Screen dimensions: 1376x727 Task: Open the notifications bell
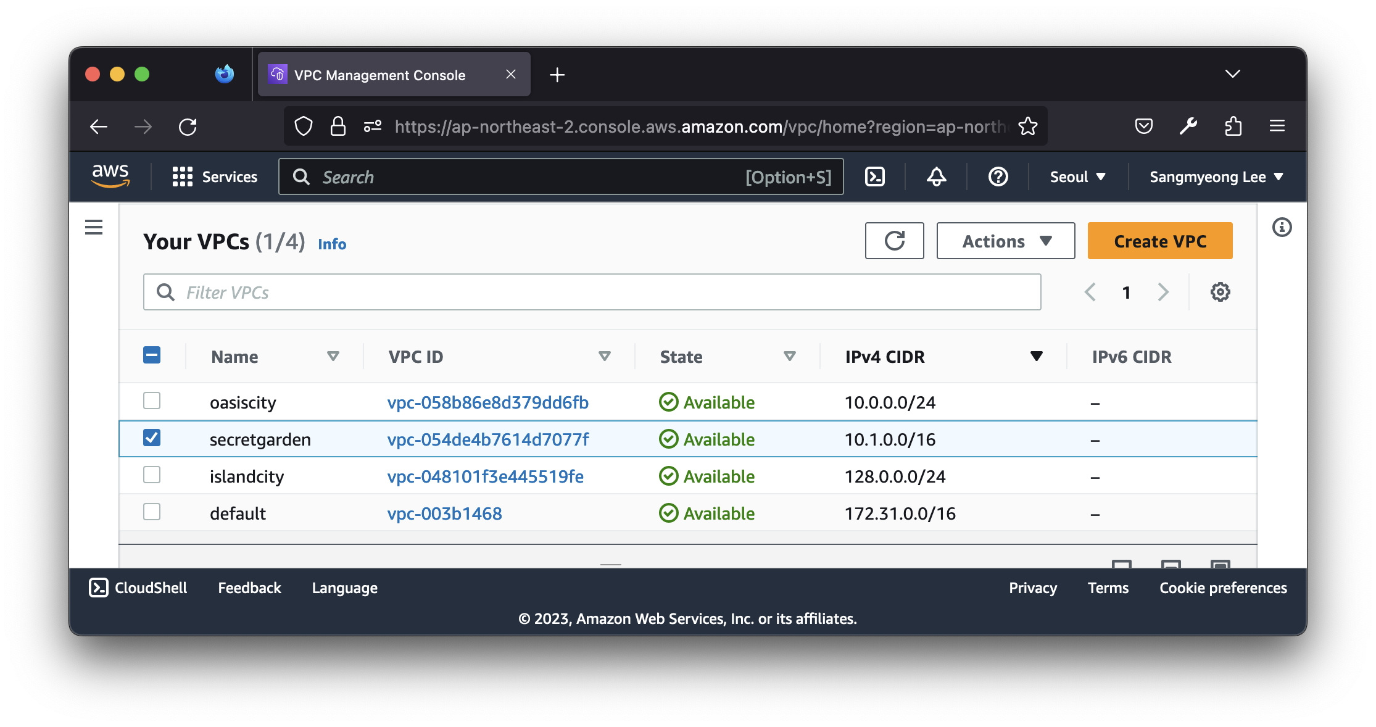[936, 177]
